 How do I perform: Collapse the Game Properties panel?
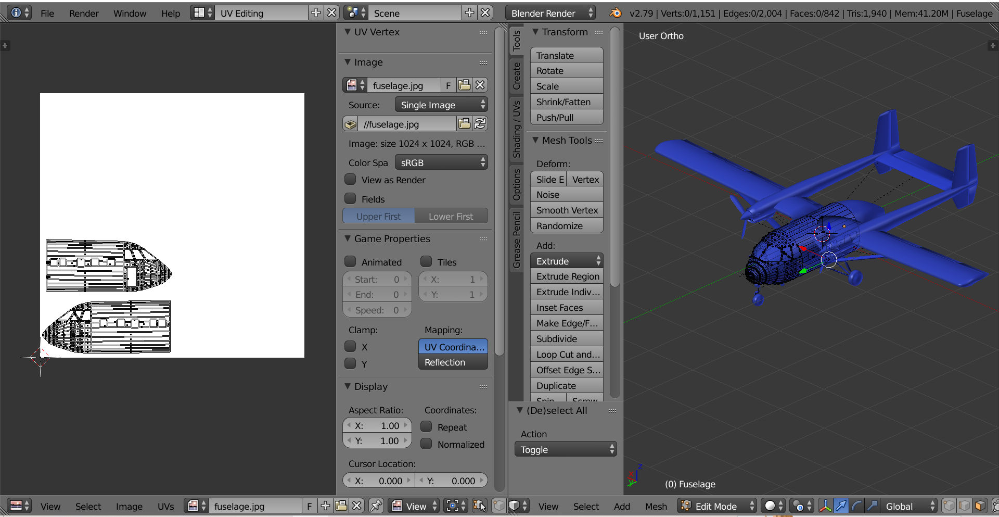point(348,238)
